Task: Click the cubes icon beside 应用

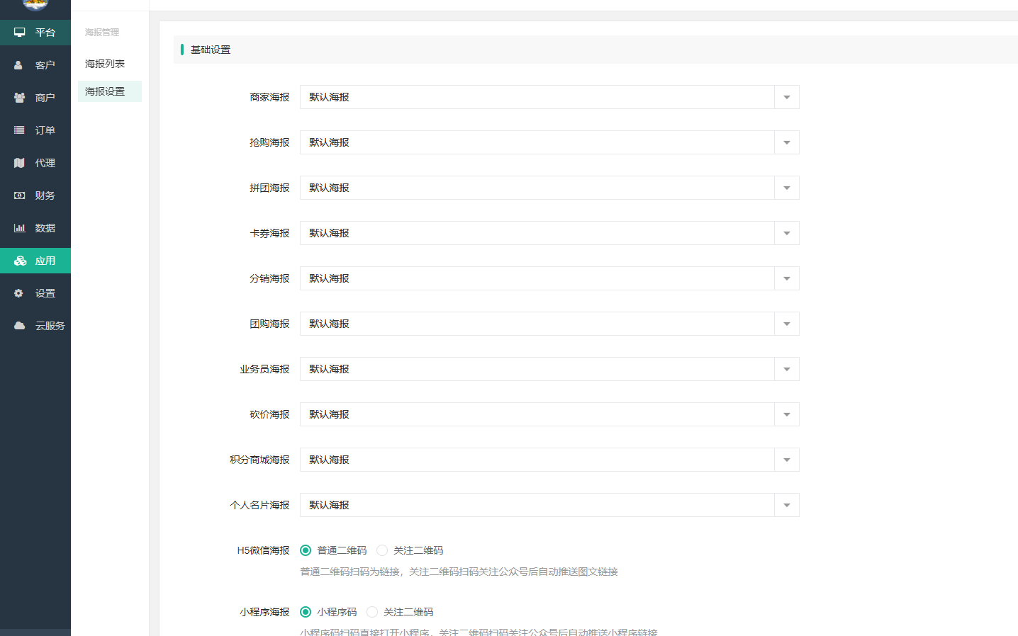Action: click(x=20, y=261)
